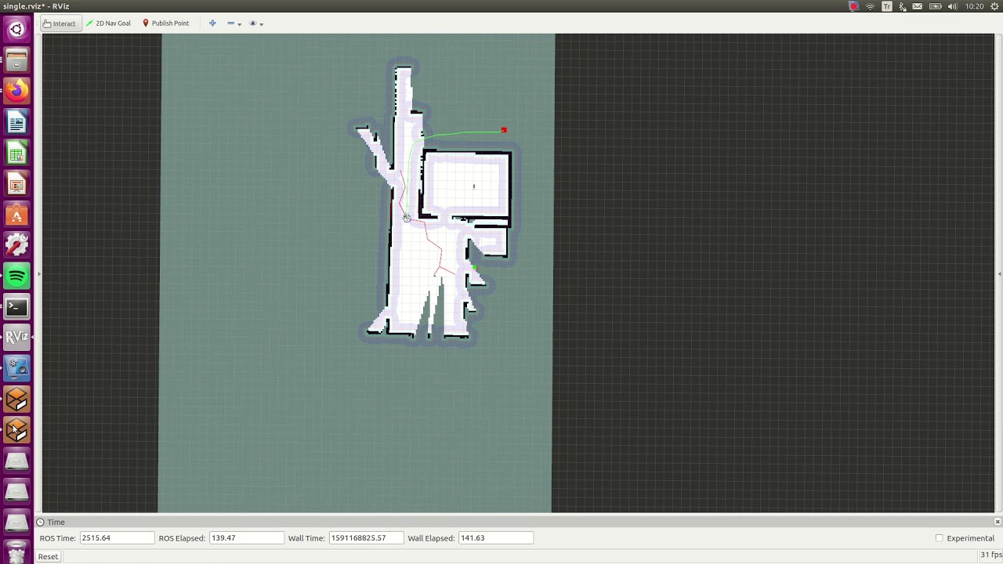Screen dimensions: 1003x564
Task: Activate the 2D Nav Goal tool
Action: click(108, 23)
